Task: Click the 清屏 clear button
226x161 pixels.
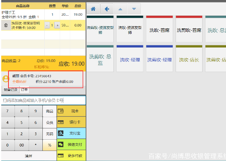Action: 29,156
